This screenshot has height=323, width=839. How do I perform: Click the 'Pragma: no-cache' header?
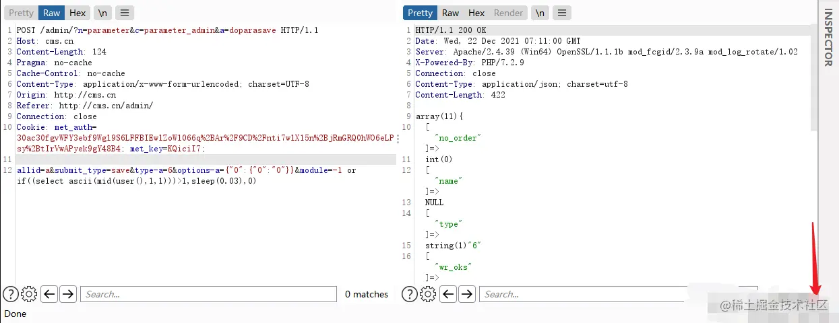(54, 63)
